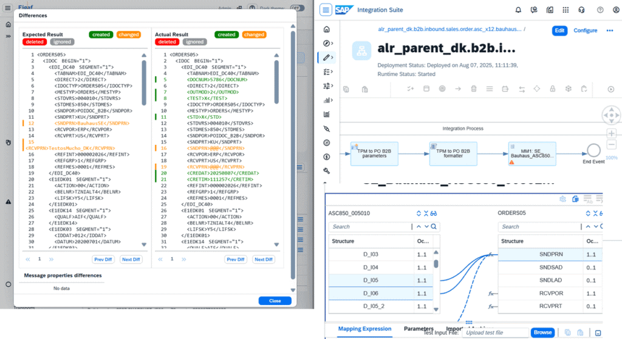Go to next page under Expected Result
The width and height of the screenshot is (622, 339).
[51, 260]
